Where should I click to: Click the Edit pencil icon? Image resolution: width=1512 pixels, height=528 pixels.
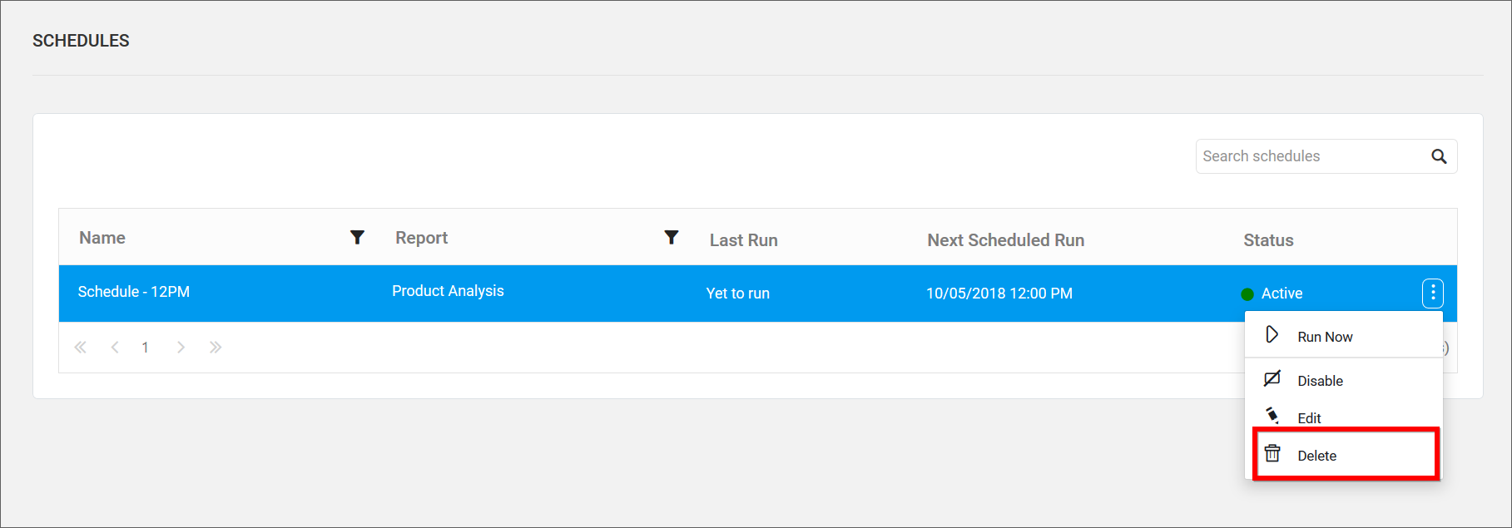click(1272, 415)
